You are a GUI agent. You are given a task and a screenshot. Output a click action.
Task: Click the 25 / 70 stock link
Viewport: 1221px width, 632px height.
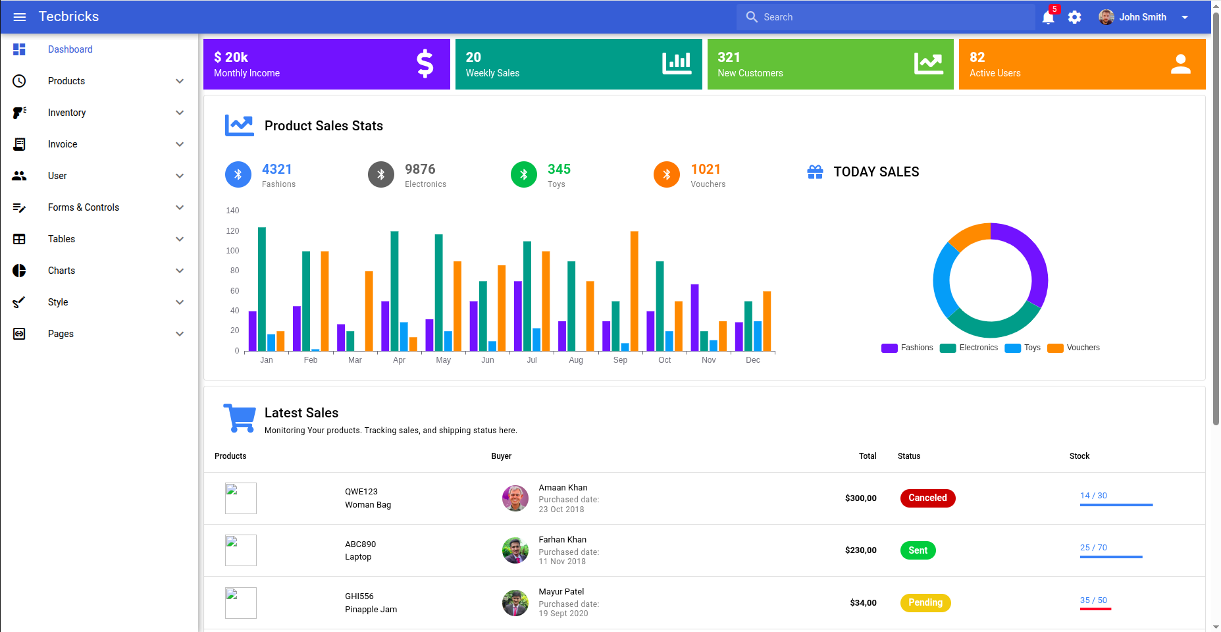[x=1093, y=548]
